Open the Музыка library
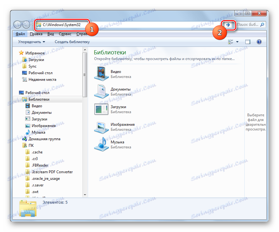The height and width of the screenshot is (232, 279). (117, 142)
